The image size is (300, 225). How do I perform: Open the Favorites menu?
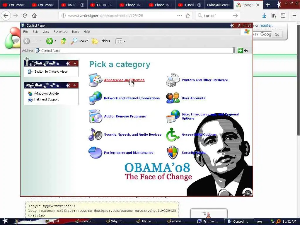(60, 32)
